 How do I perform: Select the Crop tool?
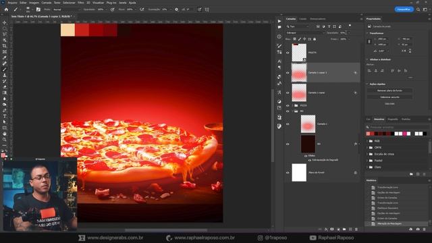point(5,46)
